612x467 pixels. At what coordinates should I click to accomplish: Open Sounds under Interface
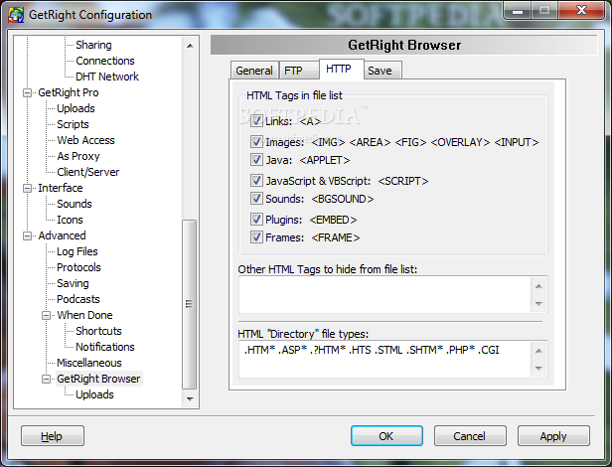point(75,204)
